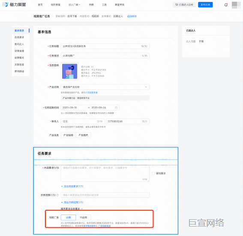Viewport: 243px width, 236px height.
Task: Open the calendar icon in the date range
Action: (x=116, y=108)
